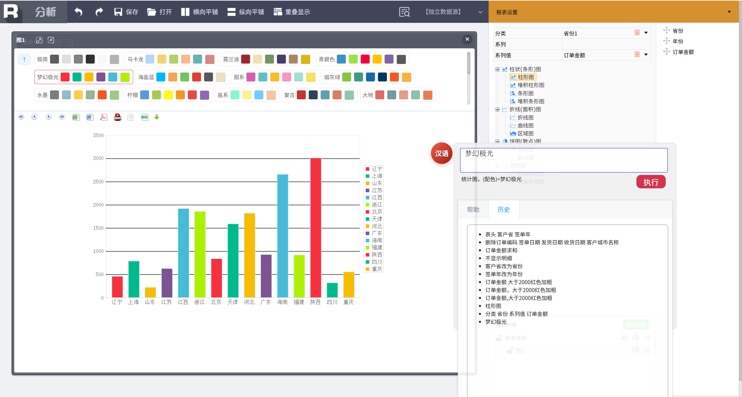This screenshot has width=742, height=397.
Task: Click the command input field containing 梦幻极光
Action: click(563, 160)
